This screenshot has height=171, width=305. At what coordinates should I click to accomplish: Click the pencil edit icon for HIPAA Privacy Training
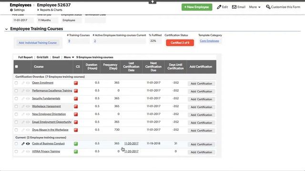point(23,152)
